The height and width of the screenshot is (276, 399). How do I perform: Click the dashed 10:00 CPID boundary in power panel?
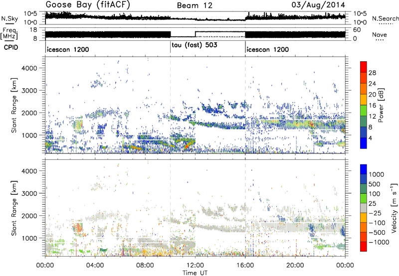(x=170, y=105)
